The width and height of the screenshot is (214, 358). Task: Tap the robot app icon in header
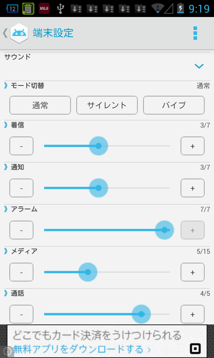click(x=19, y=33)
